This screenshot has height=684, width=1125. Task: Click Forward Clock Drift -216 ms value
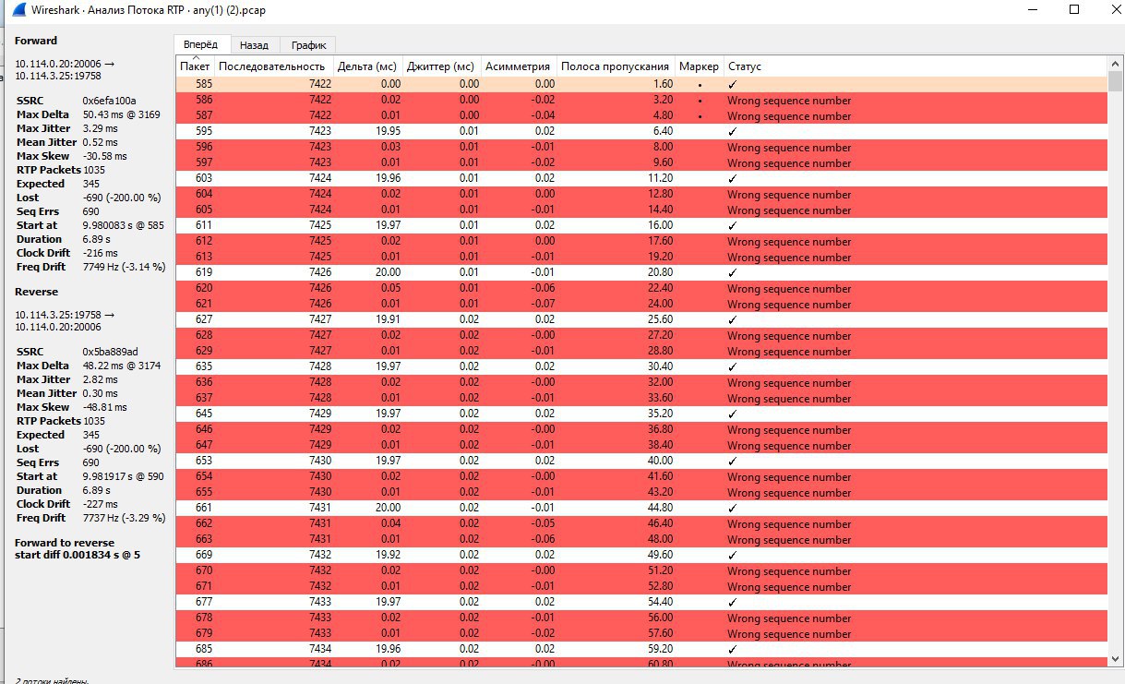[x=100, y=253]
